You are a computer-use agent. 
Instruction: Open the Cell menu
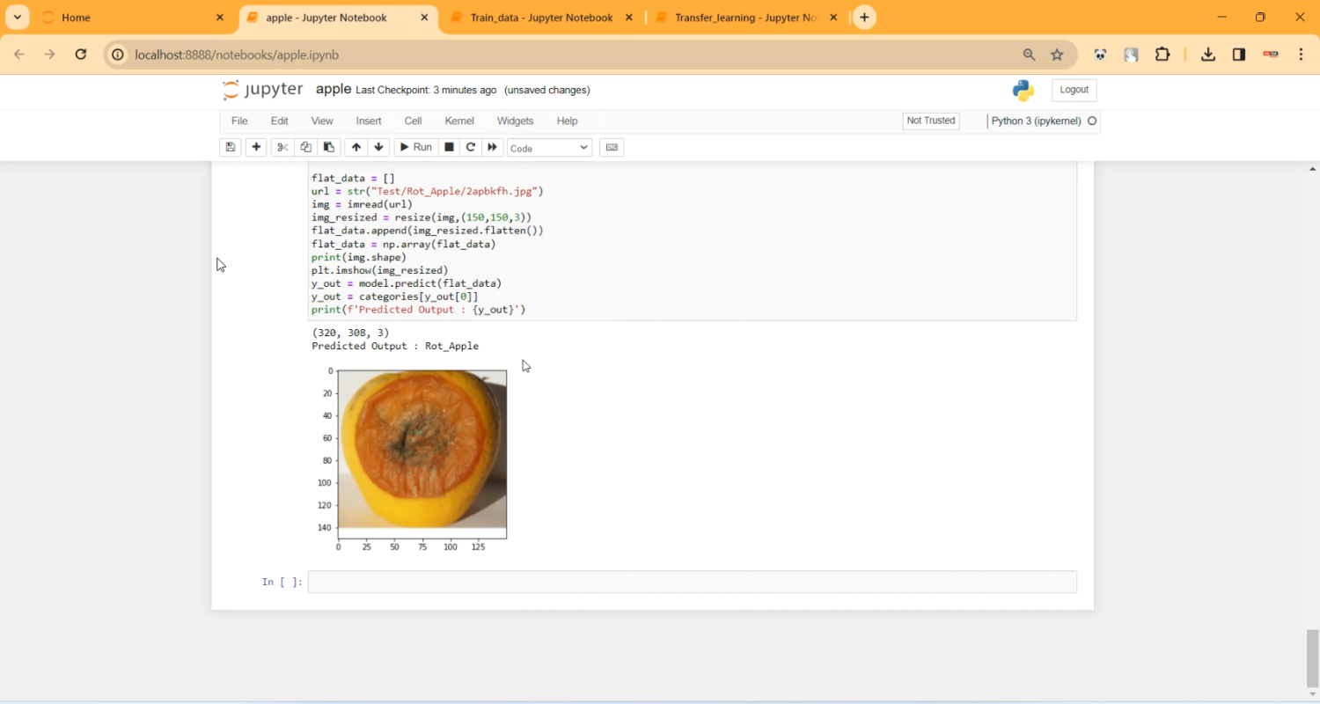(x=413, y=121)
